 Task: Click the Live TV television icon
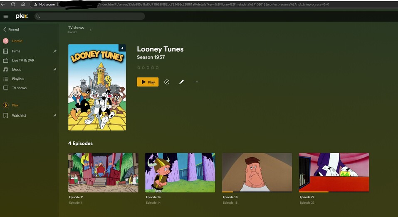(5, 60)
